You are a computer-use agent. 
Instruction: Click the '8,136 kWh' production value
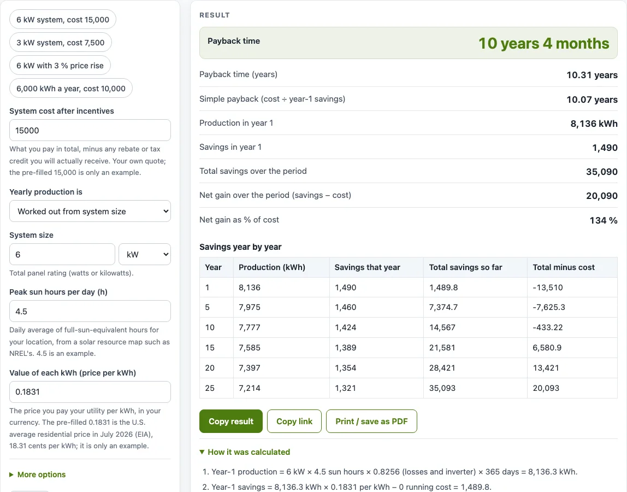click(594, 124)
